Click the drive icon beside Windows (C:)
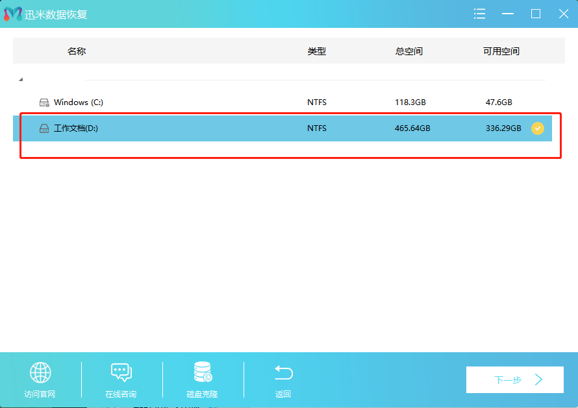 point(44,102)
